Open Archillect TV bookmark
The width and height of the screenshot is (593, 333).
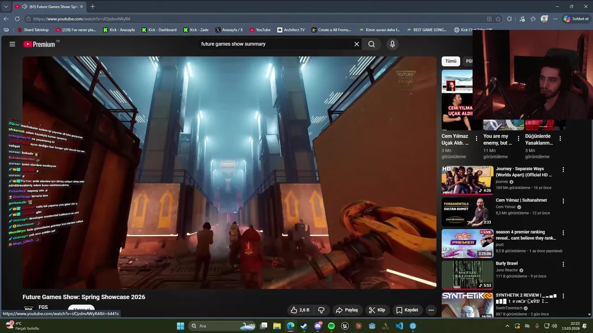(291, 30)
